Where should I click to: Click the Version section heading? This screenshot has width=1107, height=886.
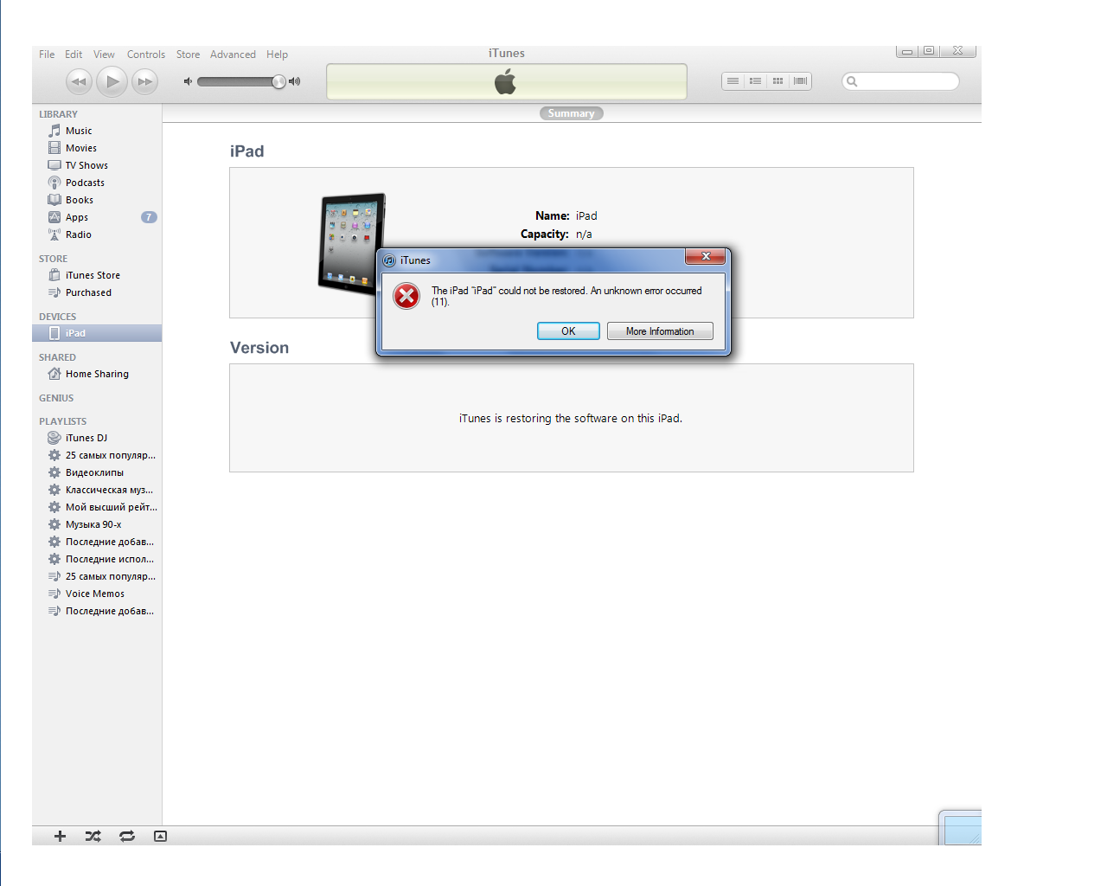259,348
